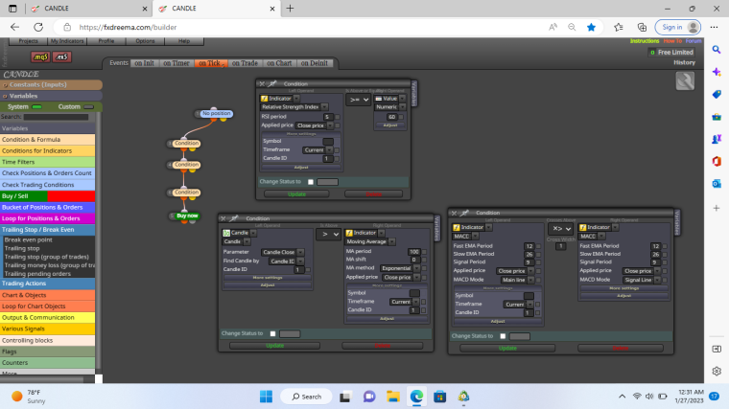Viewport: 729px width, 409px height.
Task: Click status color box in MACD panel
Action: click(x=519, y=336)
